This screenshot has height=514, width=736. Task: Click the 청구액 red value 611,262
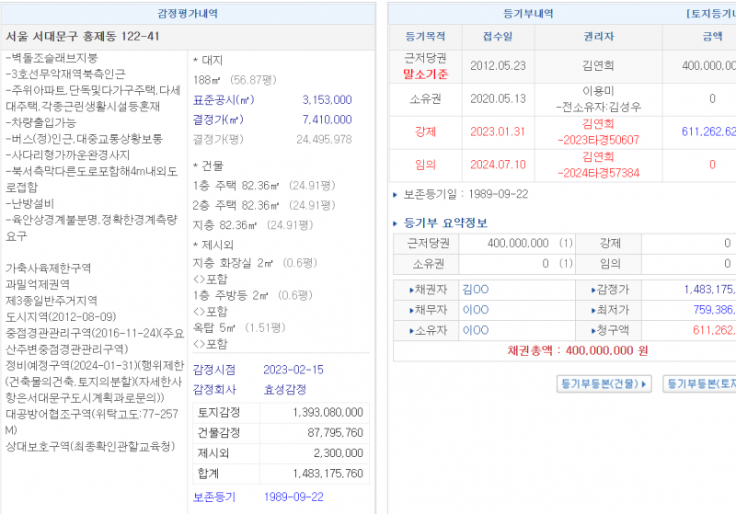[x=715, y=331]
